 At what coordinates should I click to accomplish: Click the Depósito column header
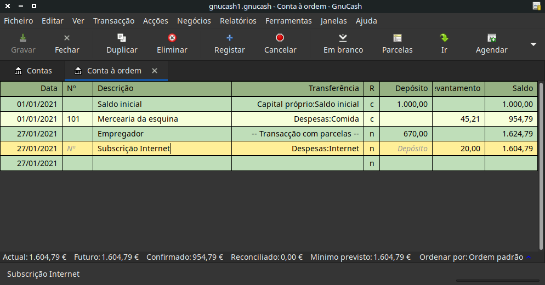406,89
